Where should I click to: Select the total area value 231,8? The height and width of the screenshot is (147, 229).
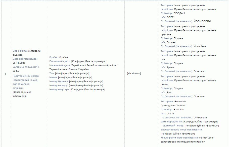pyautogui.click(x=16, y=71)
